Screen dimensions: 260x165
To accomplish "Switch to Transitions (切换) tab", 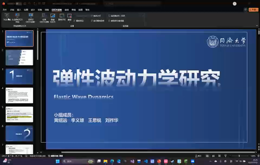I will click(40, 10).
